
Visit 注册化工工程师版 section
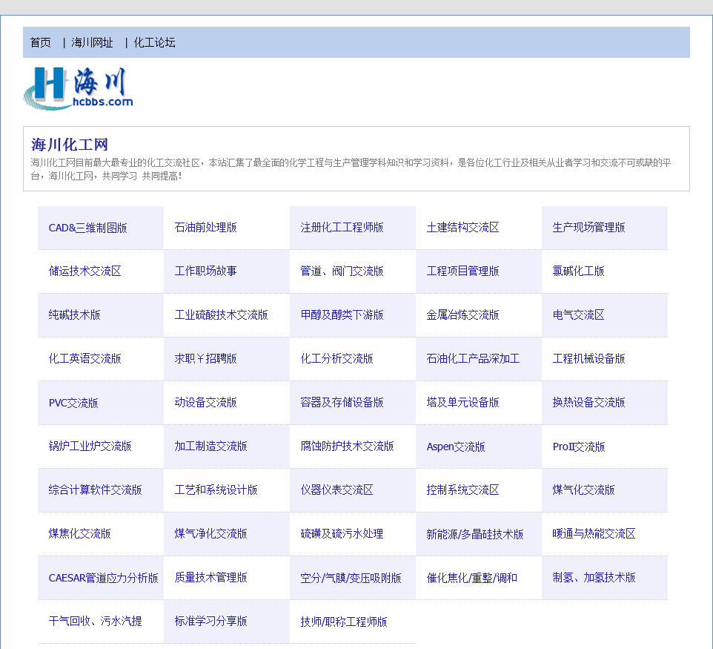point(342,228)
